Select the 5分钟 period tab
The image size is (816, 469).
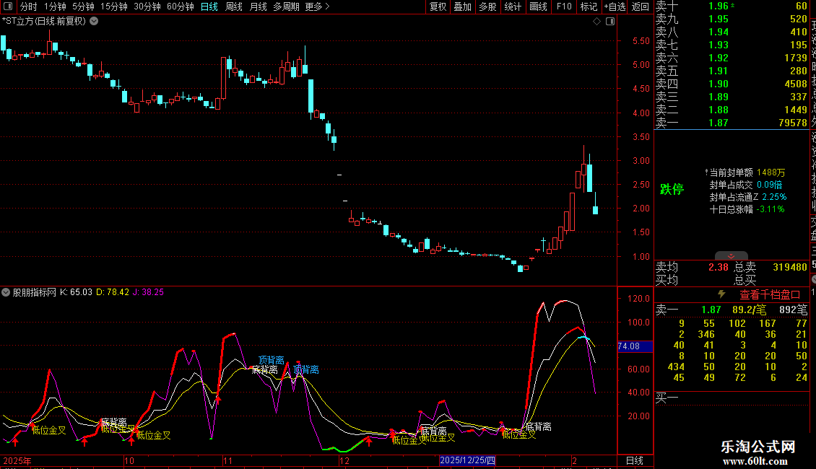pos(83,6)
